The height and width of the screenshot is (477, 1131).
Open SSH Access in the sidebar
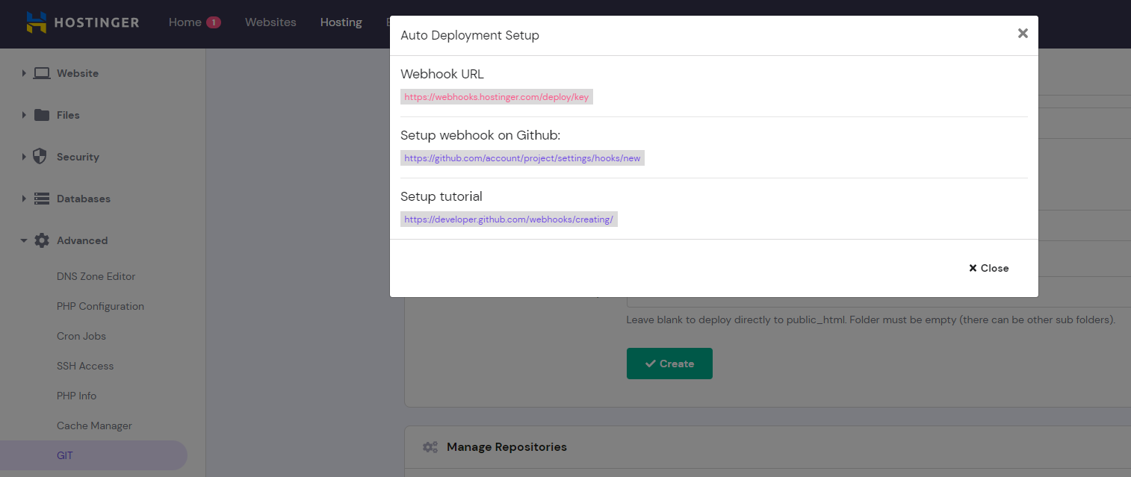click(85, 366)
